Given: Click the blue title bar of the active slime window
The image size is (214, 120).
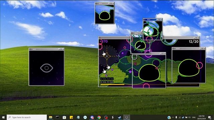Looking at the screenshot, I should point(150,20).
